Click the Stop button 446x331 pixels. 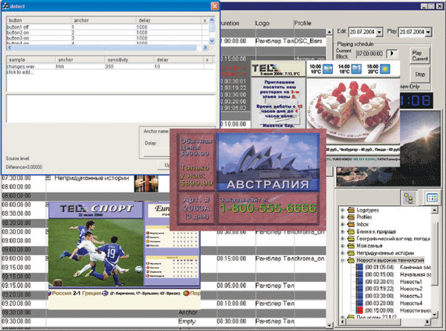pyautogui.click(x=420, y=74)
